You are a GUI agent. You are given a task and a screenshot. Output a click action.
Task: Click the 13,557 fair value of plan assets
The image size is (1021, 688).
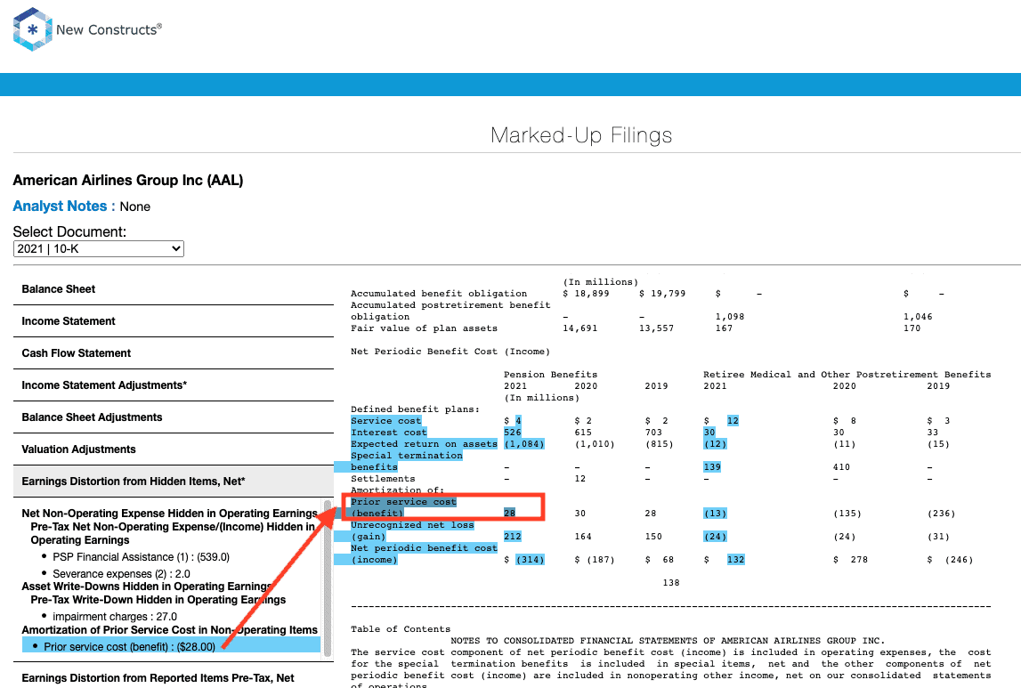click(x=656, y=328)
